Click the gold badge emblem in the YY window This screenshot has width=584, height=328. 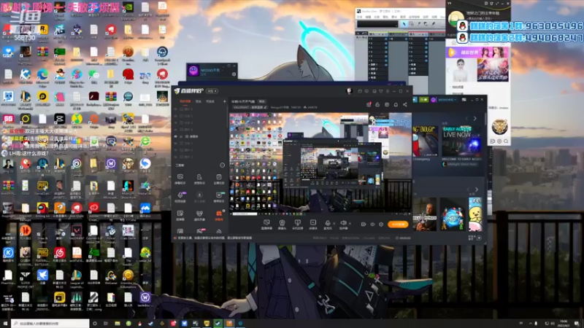point(499,127)
